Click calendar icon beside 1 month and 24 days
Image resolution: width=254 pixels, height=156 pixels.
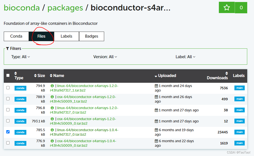coord(156,86)
